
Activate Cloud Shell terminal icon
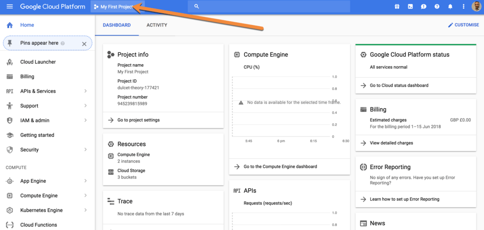coord(410,7)
